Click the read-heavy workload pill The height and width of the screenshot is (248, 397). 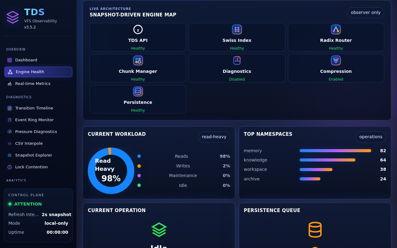click(x=214, y=137)
